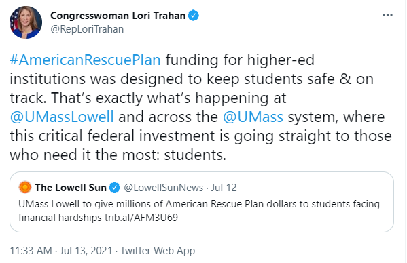The width and height of the screenshot is (407, 263).
Task: Click the 11:33 AM tweet timestamp
Action: [x=31, y=251]
